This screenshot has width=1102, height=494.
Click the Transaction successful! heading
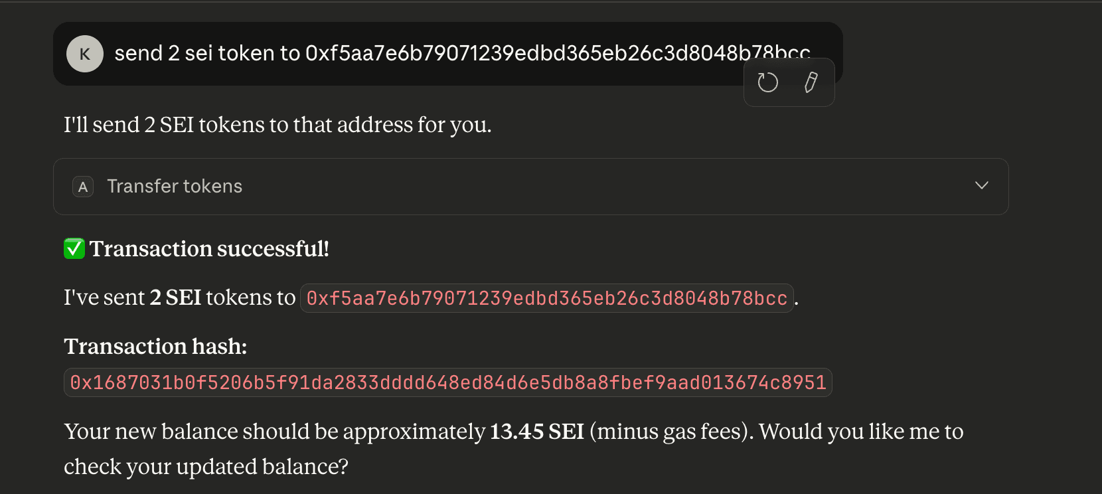click(x=209, y=249)
